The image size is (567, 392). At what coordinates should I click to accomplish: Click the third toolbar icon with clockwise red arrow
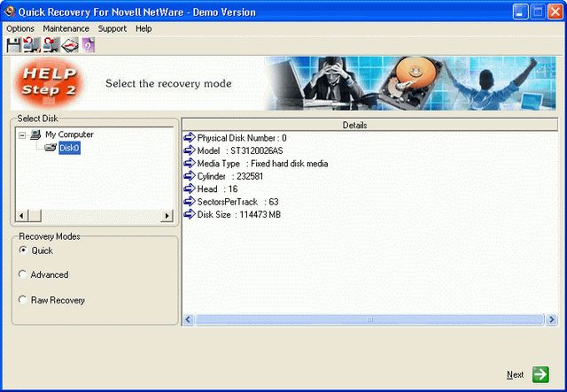[51, 45]
